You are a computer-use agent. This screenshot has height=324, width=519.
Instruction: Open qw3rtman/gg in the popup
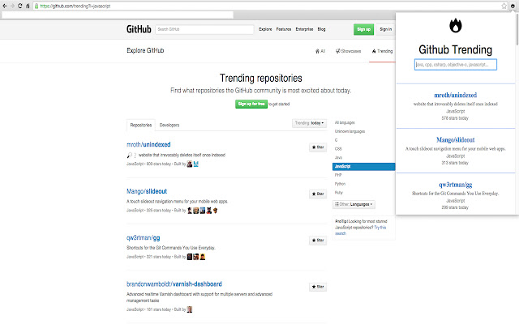point(456,185)
